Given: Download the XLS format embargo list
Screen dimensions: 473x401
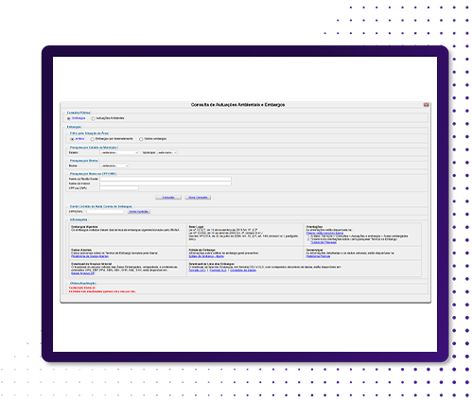Looking at the screenshot, I should click(x=219, y=270).
